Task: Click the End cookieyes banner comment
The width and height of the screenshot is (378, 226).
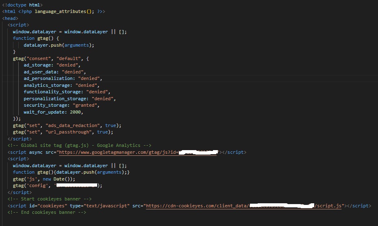Action: (x=47, y=212)
